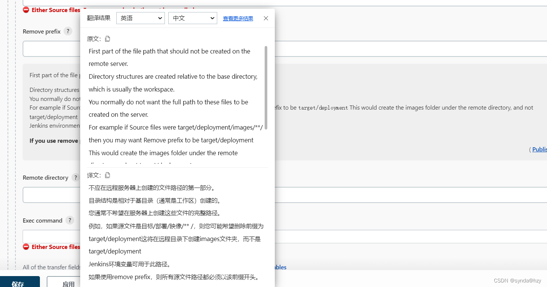The image size is (547, 287).
Task: Click the line starting '目录结构是相对于基目录'
Action: tap(155, 200)
